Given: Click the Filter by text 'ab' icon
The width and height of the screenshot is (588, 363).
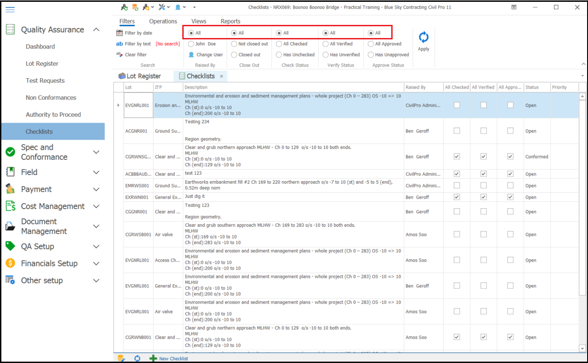Looking at the screenshot, I should (x=119, y=44).
